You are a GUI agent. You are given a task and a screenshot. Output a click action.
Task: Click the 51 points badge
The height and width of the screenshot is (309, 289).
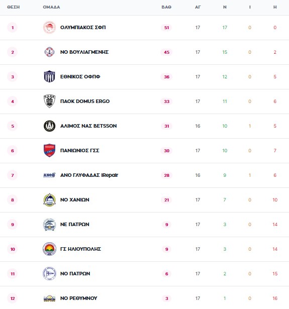[166, 28]
